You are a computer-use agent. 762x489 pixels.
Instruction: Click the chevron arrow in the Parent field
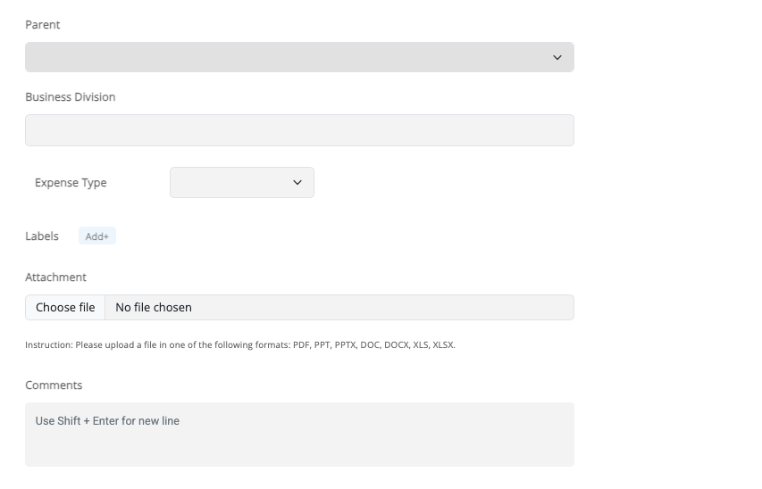pos(557,57)
